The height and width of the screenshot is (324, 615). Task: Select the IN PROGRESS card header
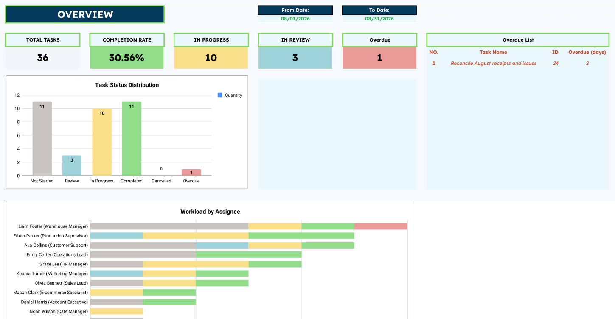pyautogui.click(x=211, y=40)
